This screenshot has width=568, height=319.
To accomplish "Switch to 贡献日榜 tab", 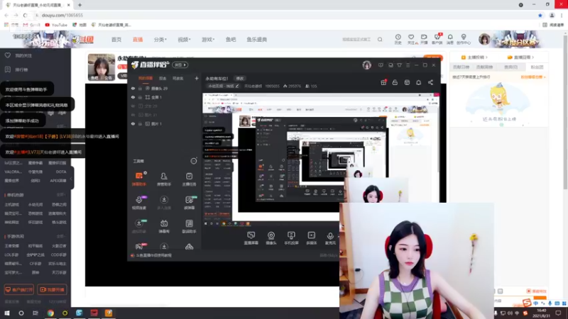I will [462, 67].
